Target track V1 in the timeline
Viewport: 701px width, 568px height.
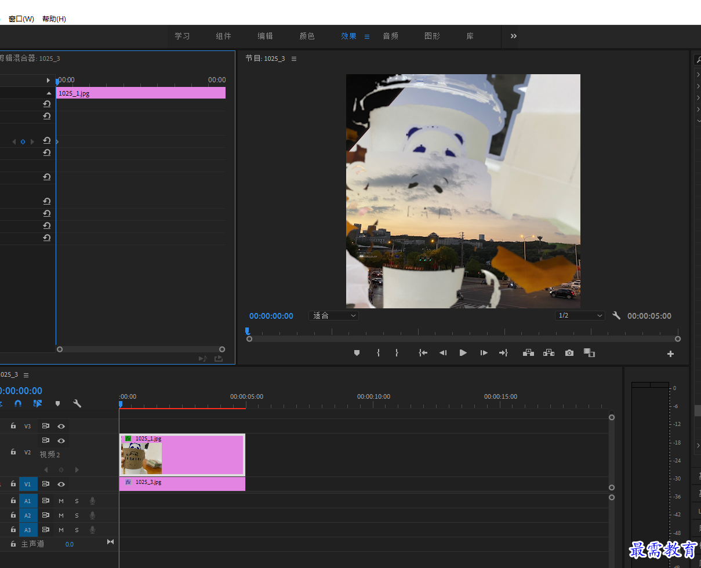28,484
